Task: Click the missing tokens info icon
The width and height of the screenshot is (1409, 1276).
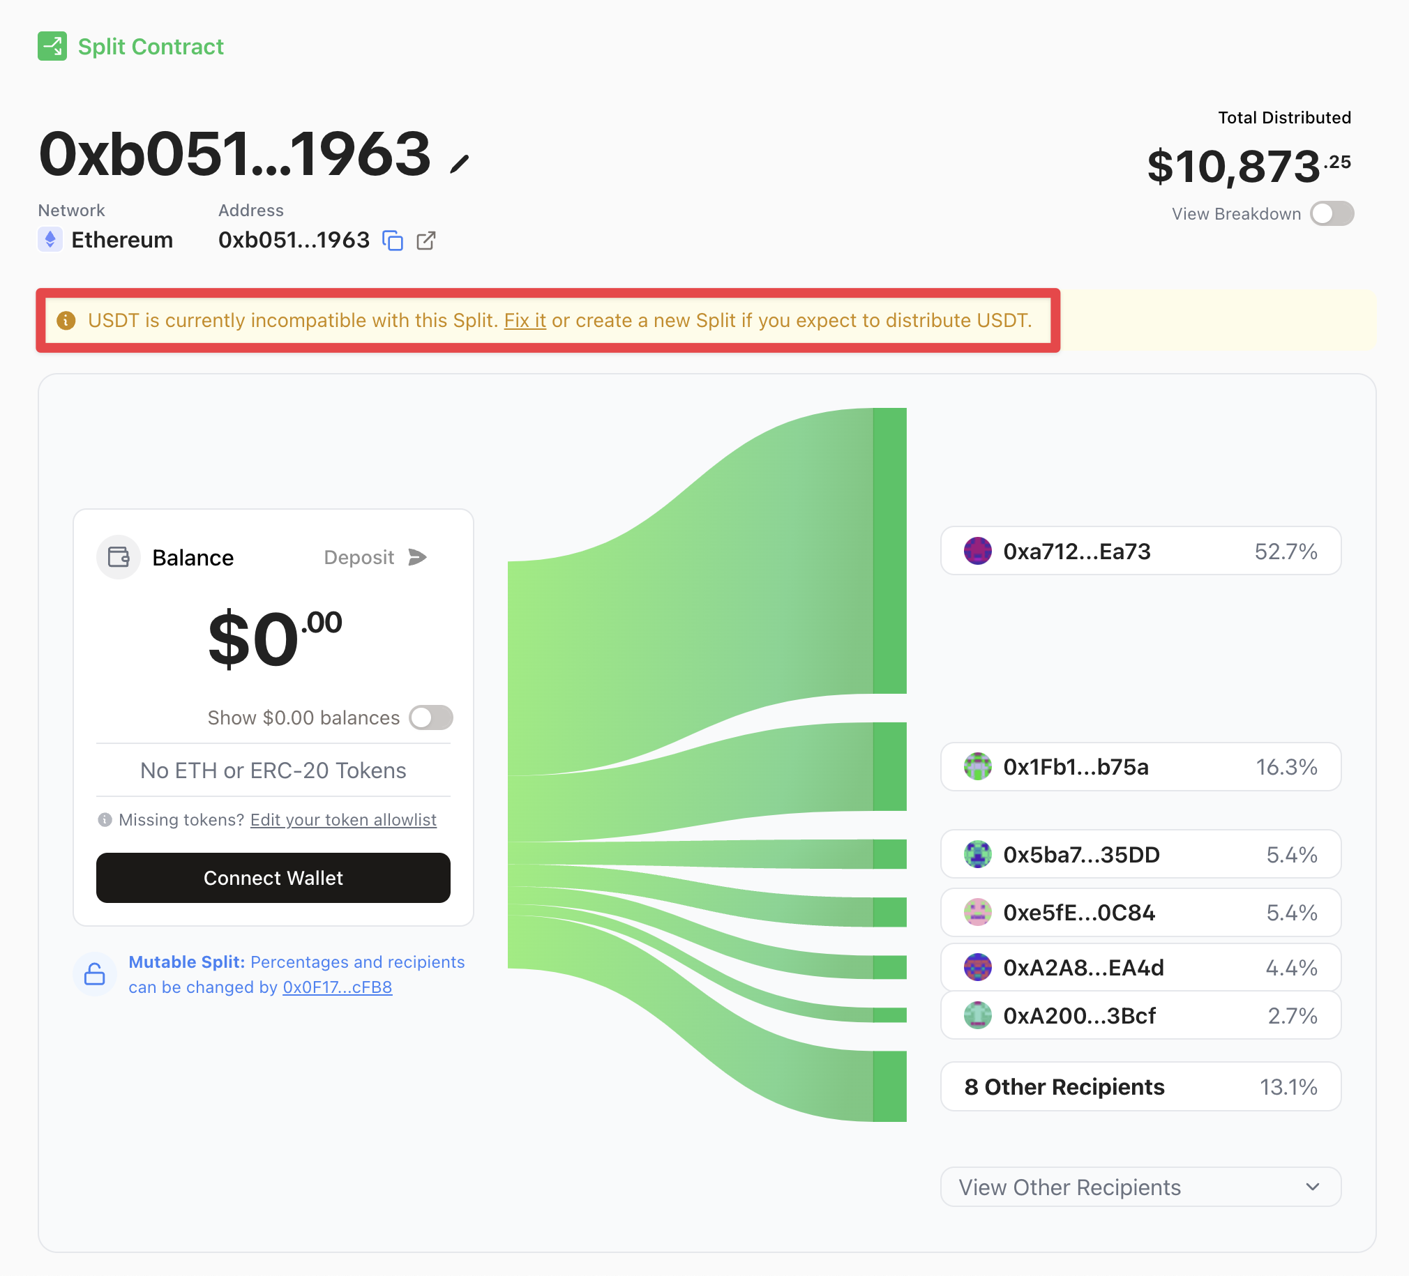Action: pos(105,820)
